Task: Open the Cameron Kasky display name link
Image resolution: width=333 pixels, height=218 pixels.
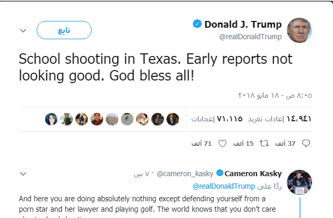Action: pyautogui.click(x=253, y=174)
